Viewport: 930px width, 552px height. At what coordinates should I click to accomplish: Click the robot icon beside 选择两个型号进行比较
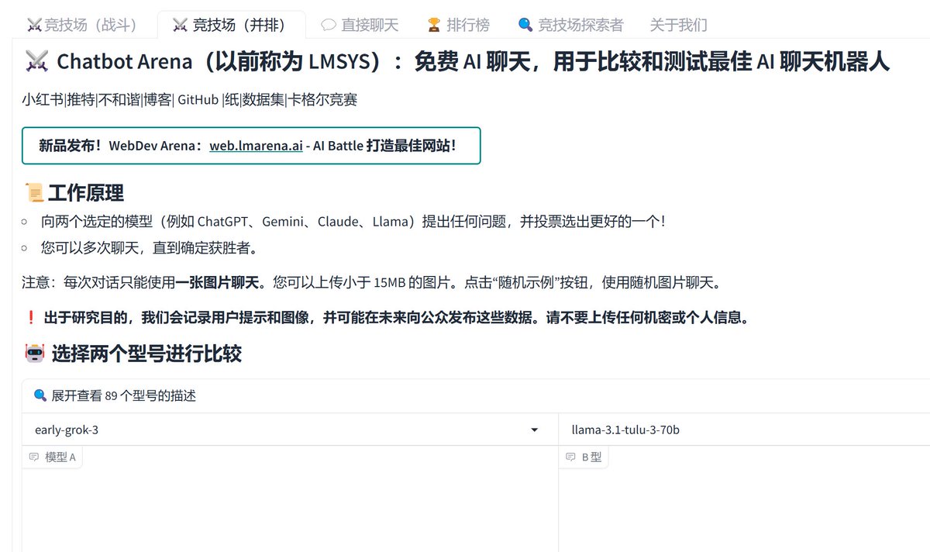(35, 354)
